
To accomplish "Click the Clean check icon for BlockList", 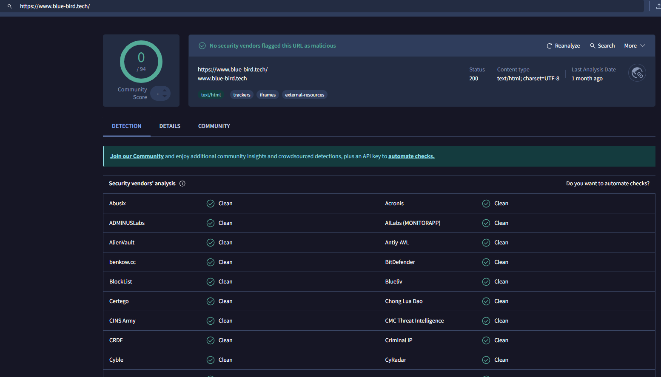I will 211,282.
